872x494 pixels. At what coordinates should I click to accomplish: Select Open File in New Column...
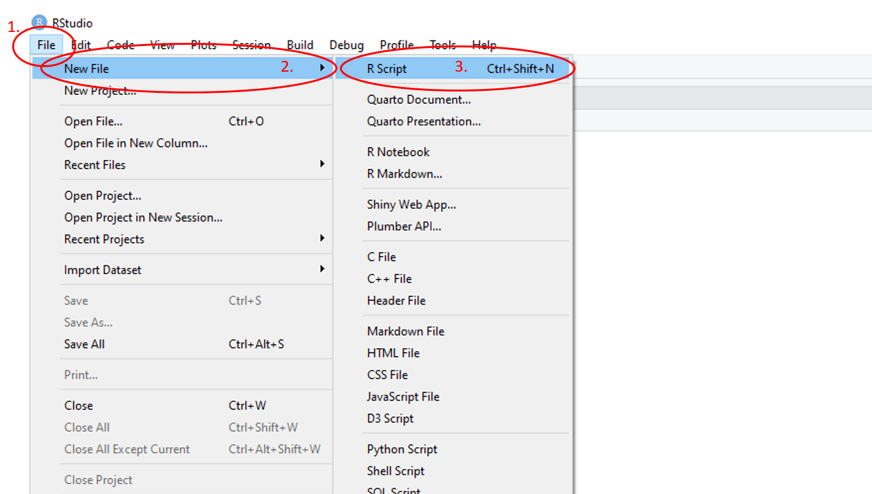coord(182,143)
